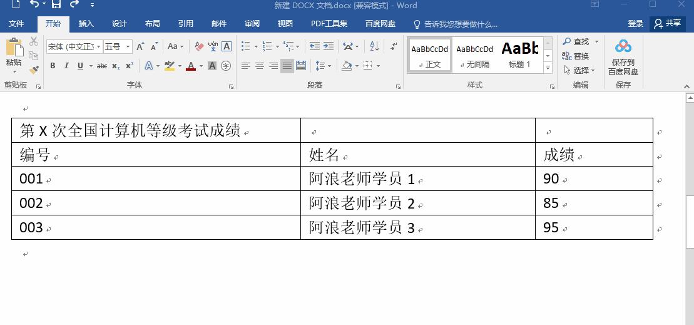This screenshot has width=694, height=325.
Task: Open the borders dropdown arrow
Action: pos(379,66)
